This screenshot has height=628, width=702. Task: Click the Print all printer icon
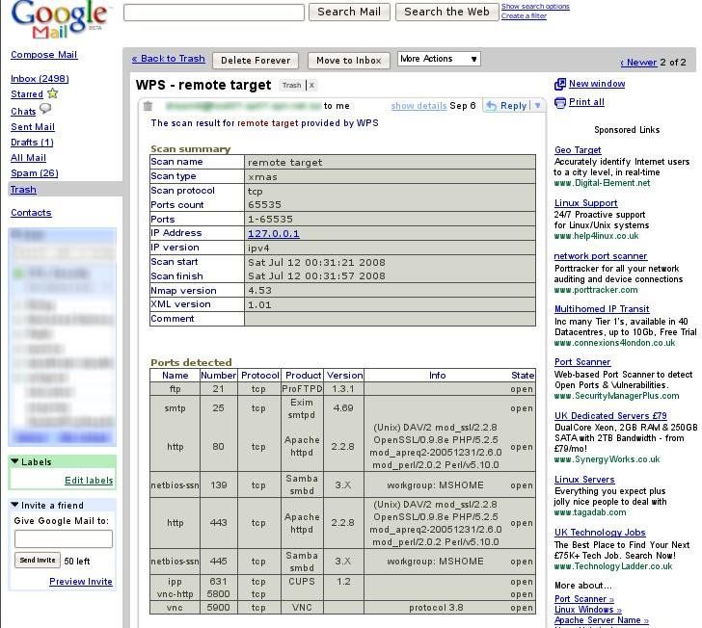pyautogui.click(x=560, y=103)
